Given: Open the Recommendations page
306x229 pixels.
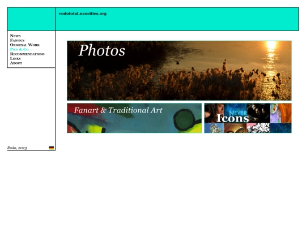Looking at the screenshot, I should point(27,54).
